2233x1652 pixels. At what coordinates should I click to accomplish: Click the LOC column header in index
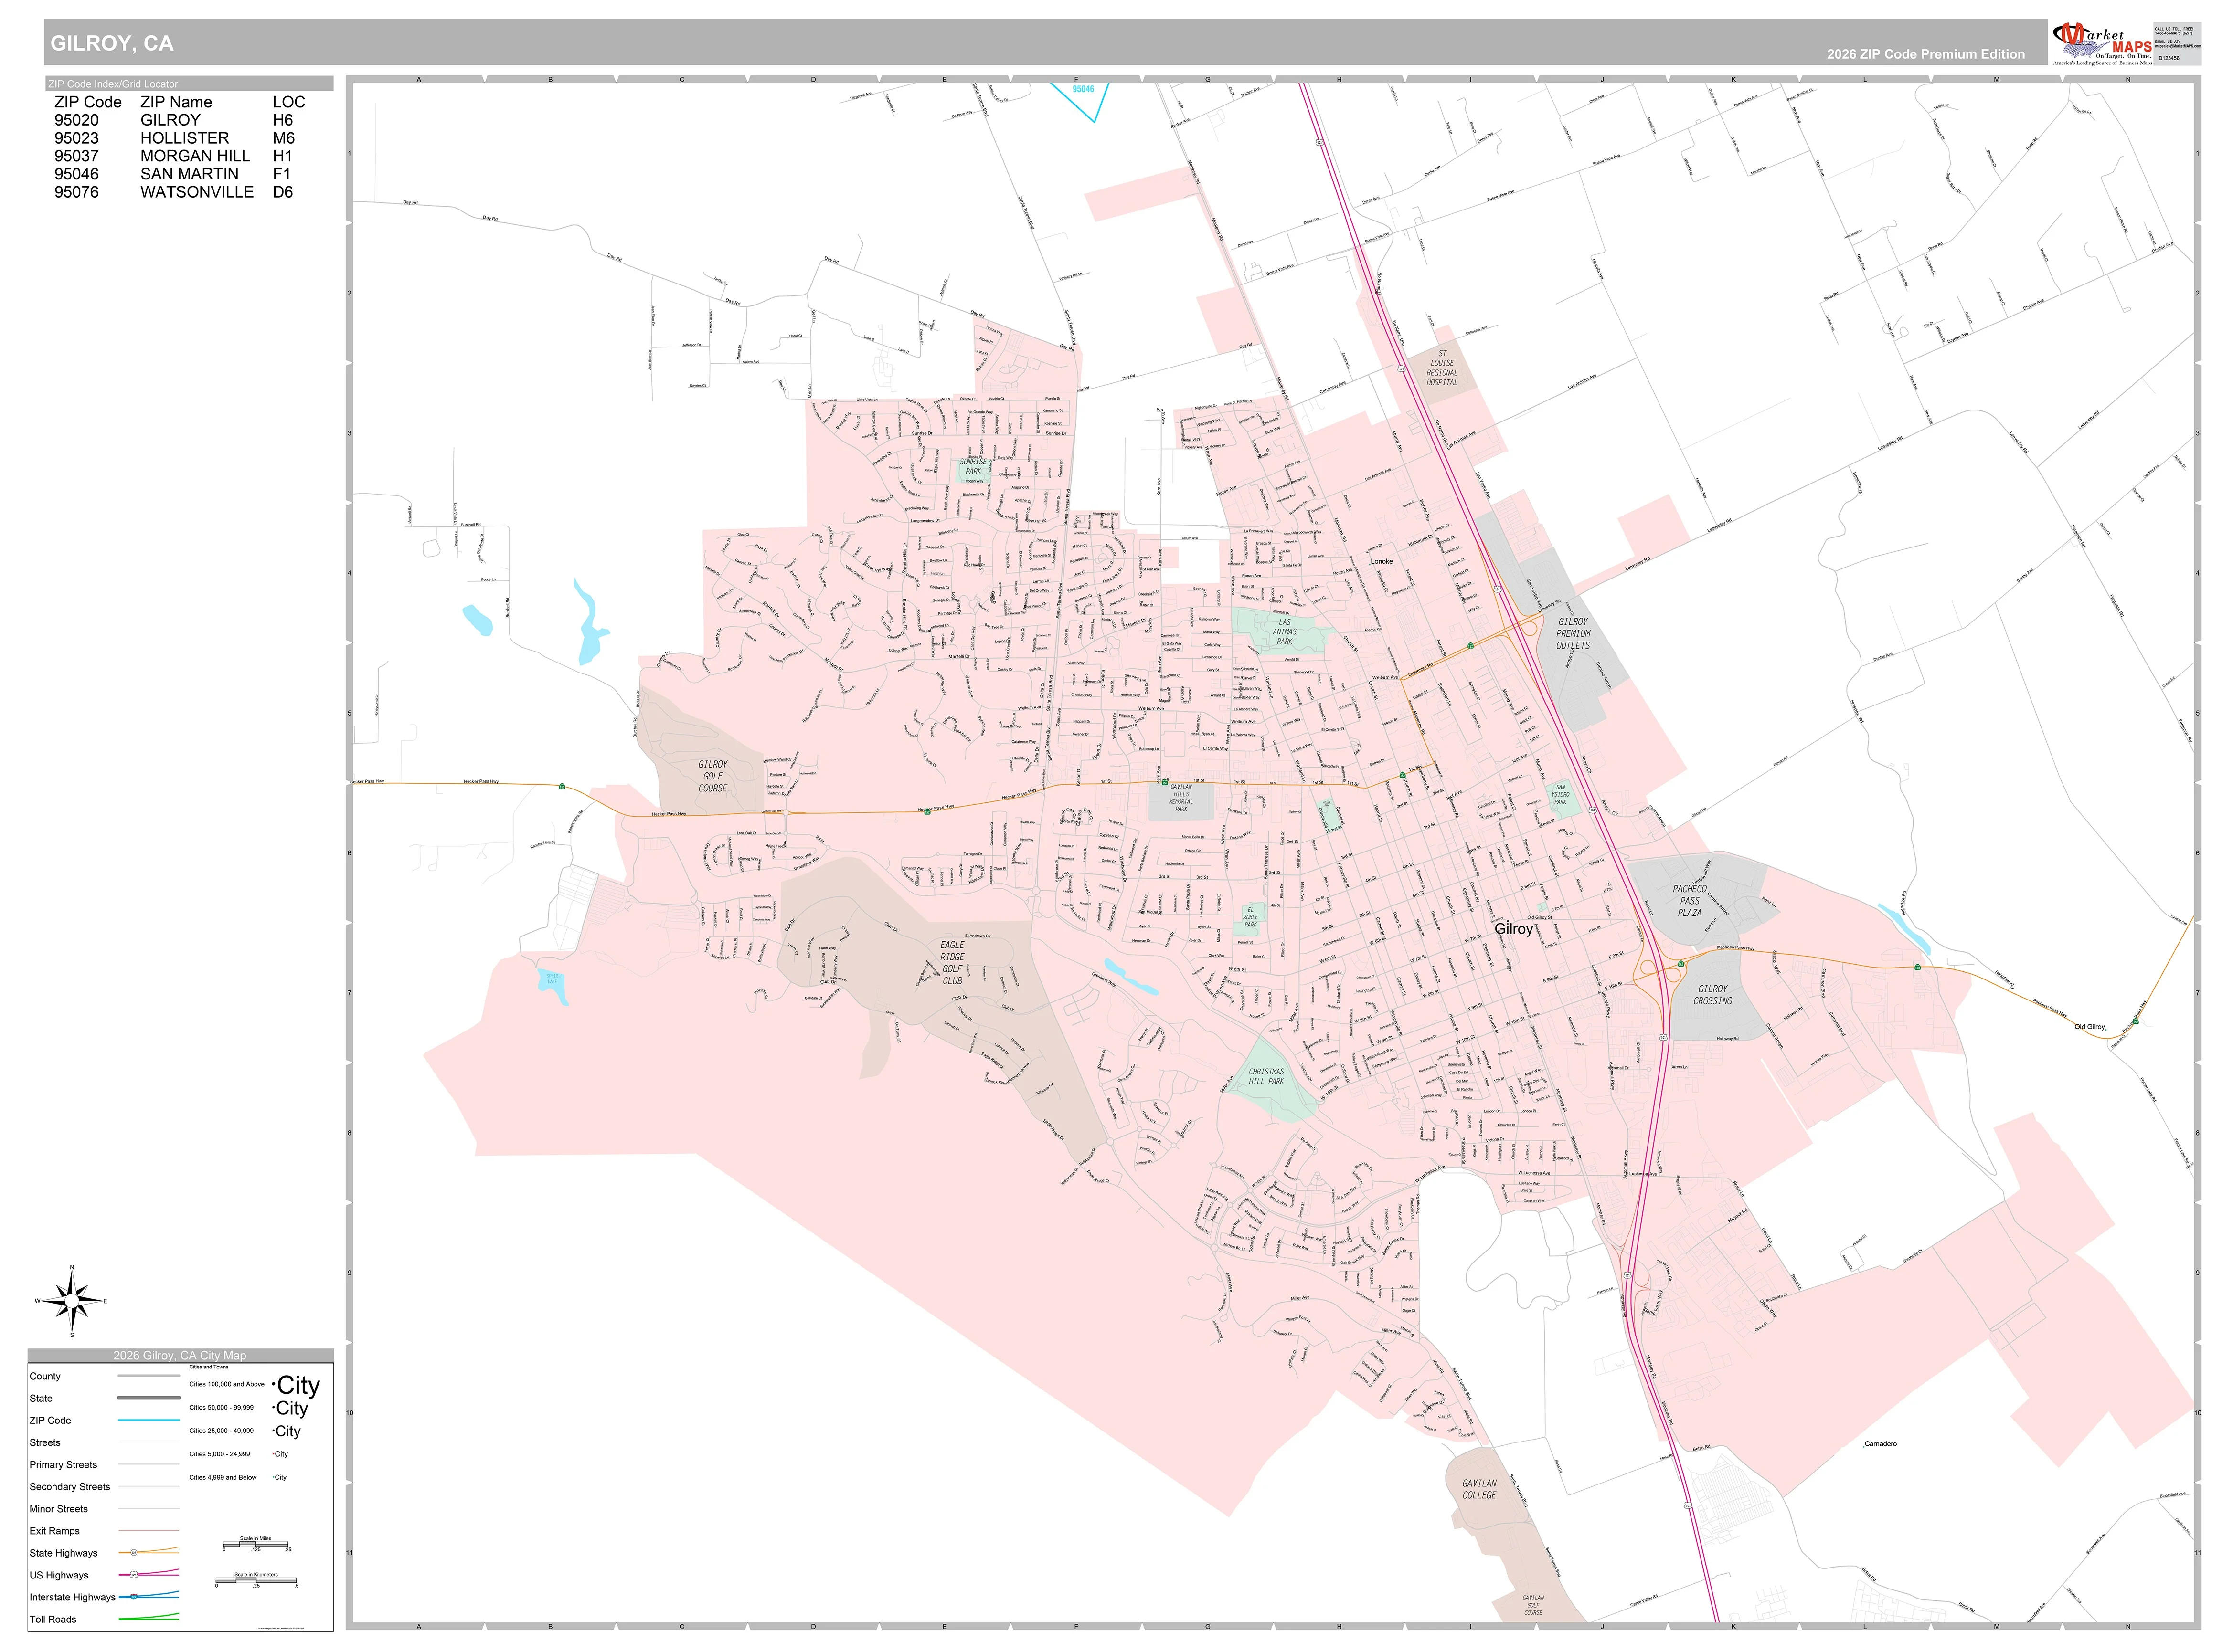pyautogui.click(x=289, y=102)
